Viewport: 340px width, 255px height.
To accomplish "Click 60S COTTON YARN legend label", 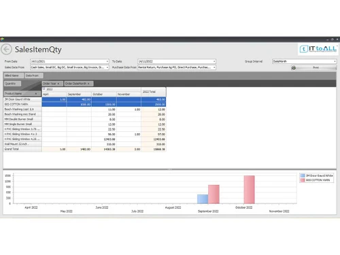I will tap(318, 180).
